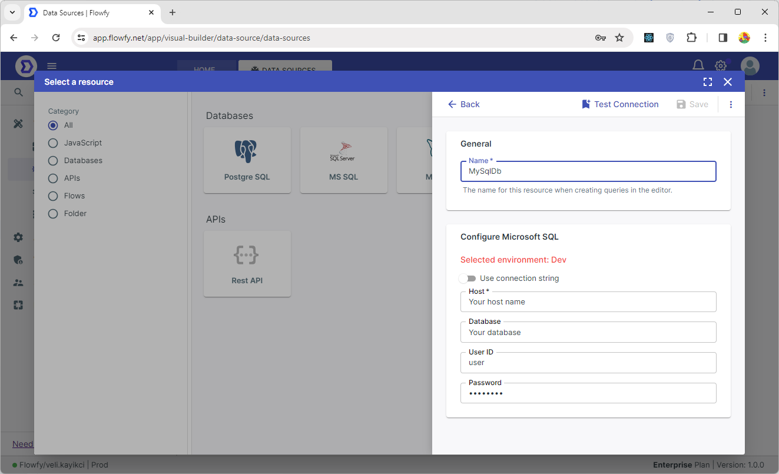Toggle the Use connection string switch
The height and width of the screenshot is (474, 779).
pyautogui.click(x=468, y=279)
